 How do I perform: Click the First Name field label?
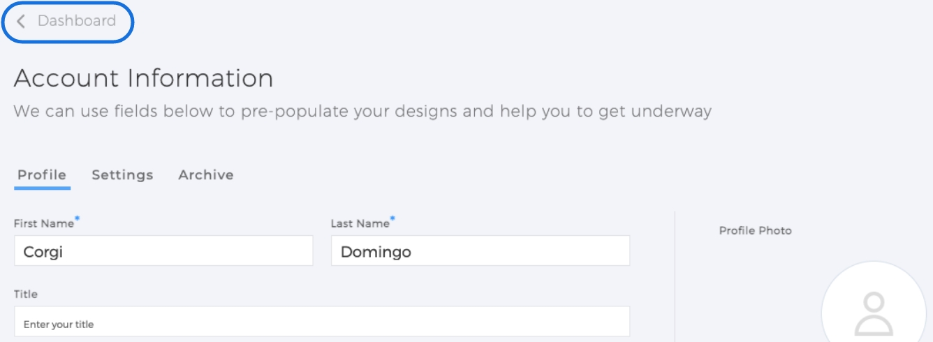43,223
